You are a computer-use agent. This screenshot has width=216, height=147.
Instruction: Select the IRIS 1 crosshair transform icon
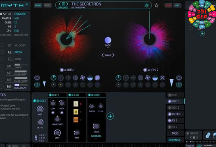tap(68, 78)
